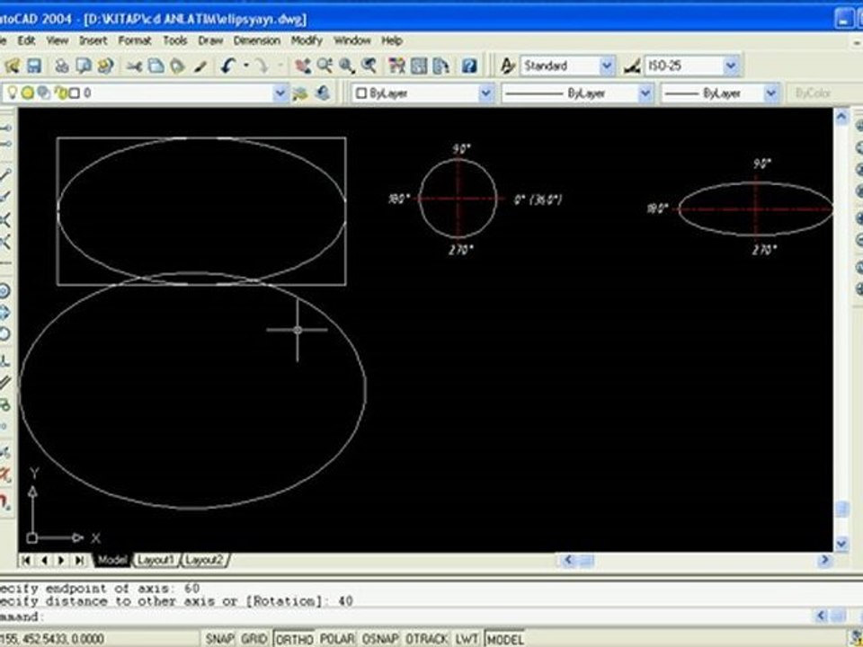Select the Model tab

(112, 560)
